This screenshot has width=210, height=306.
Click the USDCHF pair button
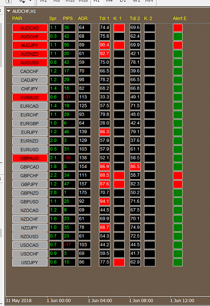point(30,254)
